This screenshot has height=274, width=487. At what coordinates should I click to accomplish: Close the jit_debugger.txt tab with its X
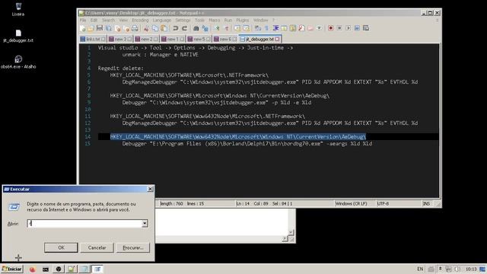277,39
